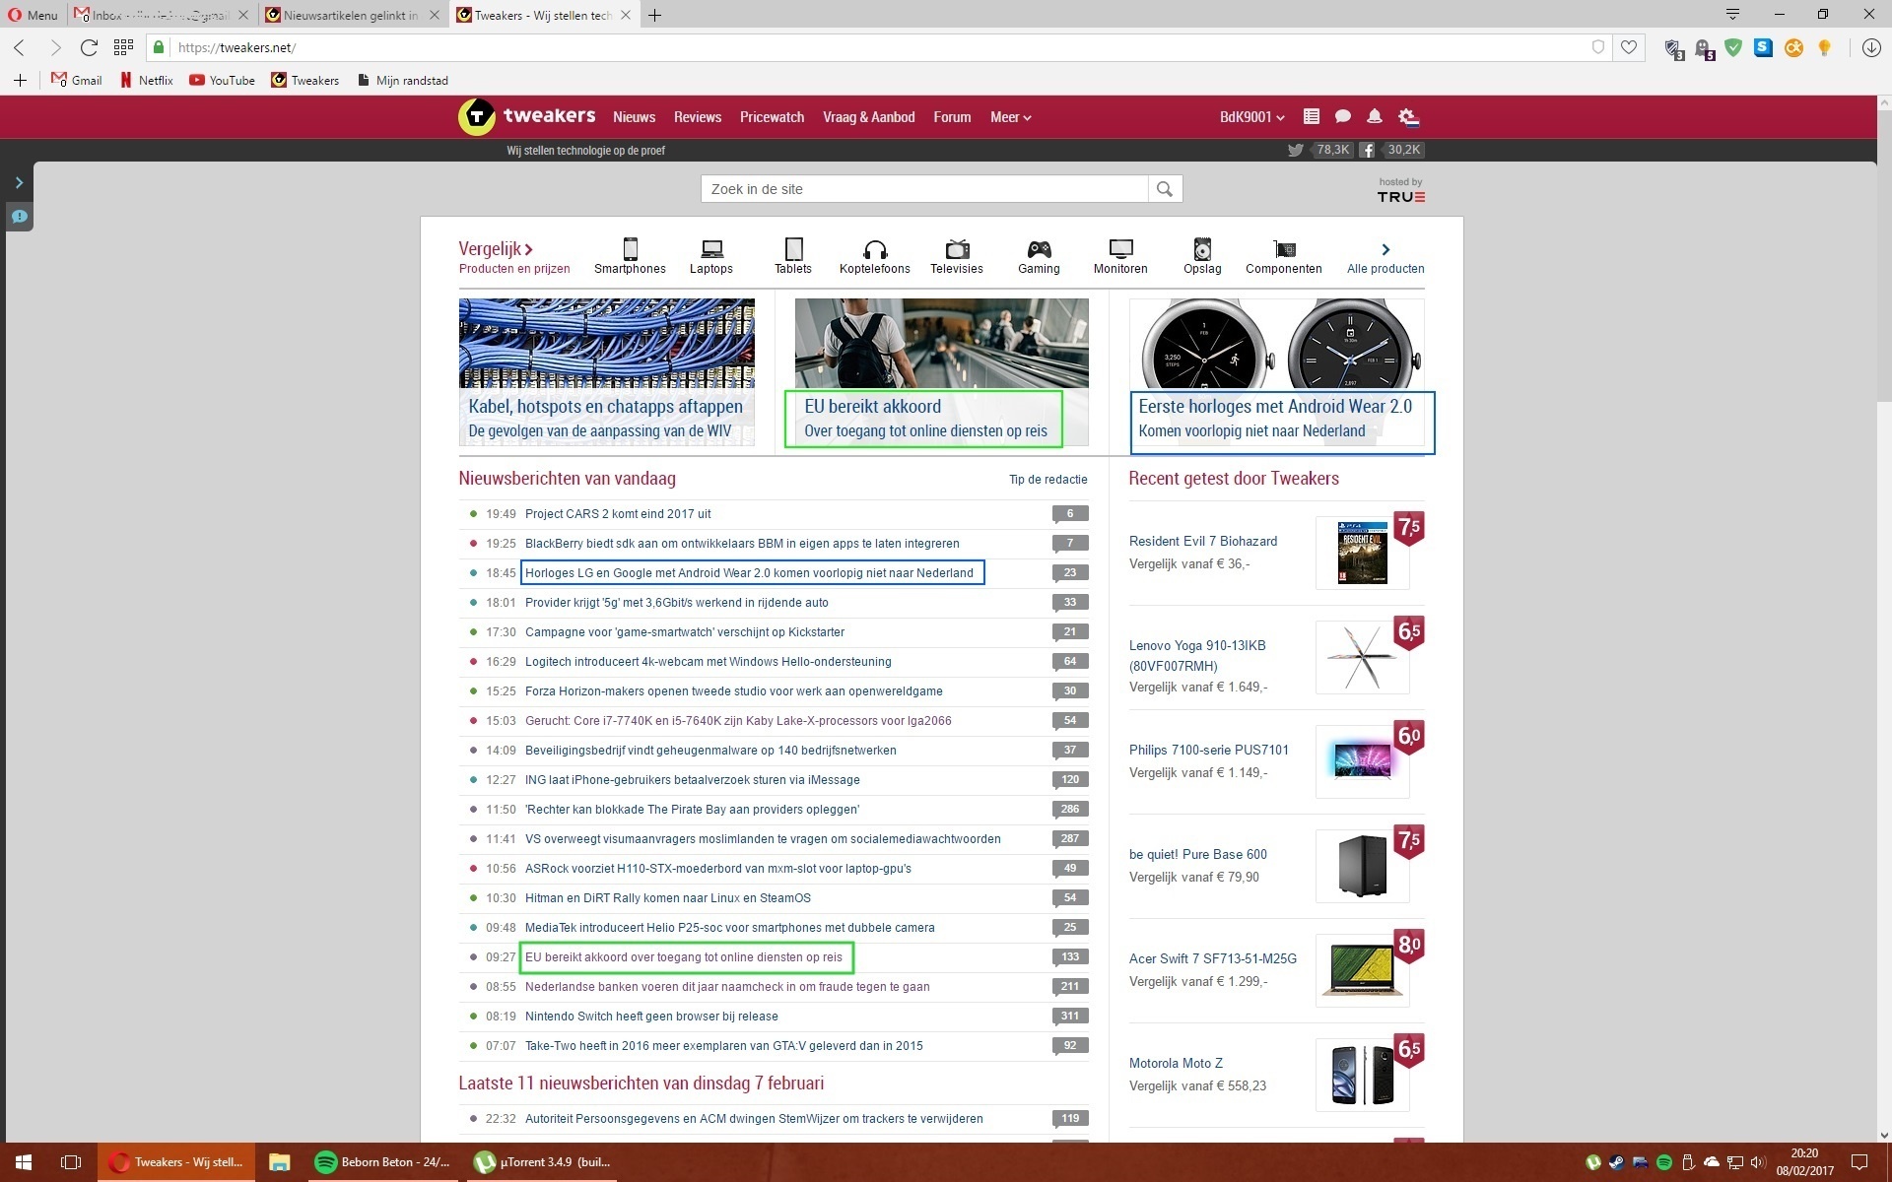1892x1182 pixels.
Task: Open the Koptelefoons headphones category
Action: (874, 249)
